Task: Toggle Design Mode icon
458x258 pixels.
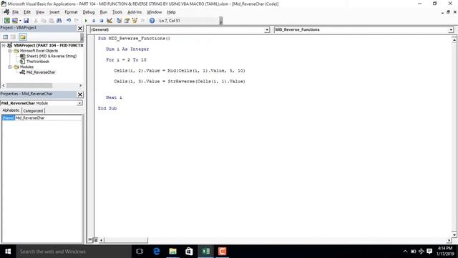Action: click(109, 21)
